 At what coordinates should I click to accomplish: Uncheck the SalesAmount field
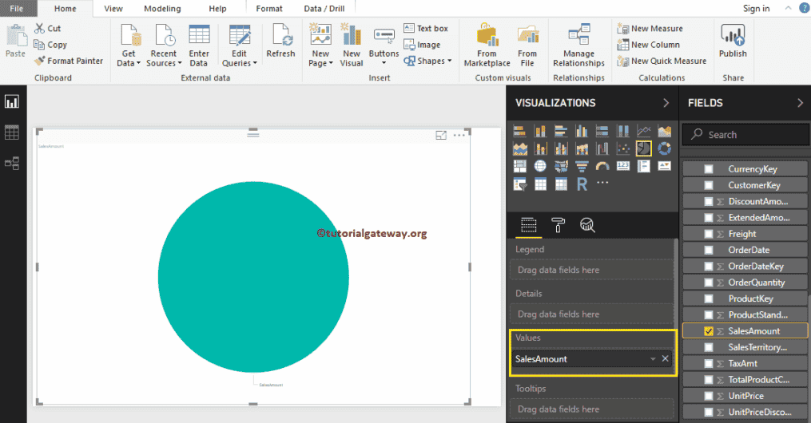point(709,331)
